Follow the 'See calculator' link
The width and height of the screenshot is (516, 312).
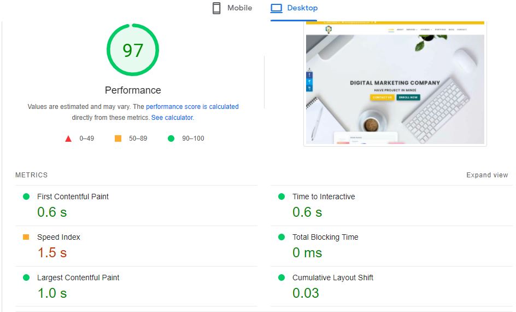pyautogui.click(x=172, y=118)
